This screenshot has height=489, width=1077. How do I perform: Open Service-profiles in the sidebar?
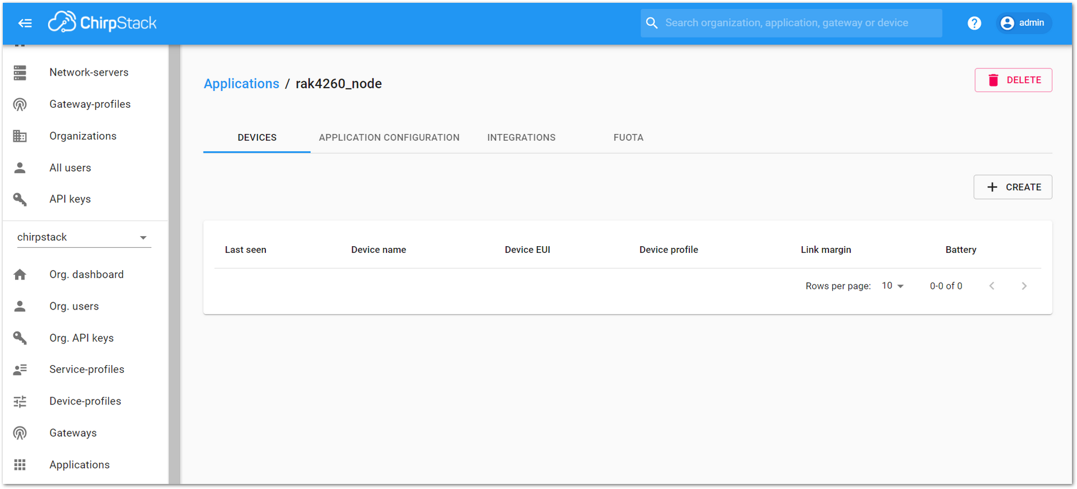pos(87,370)
